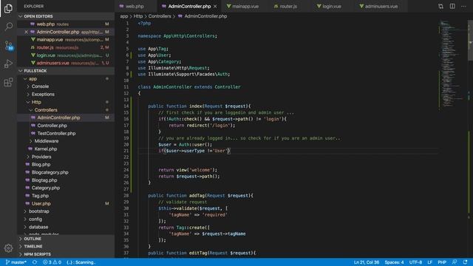473x266 pixels.
Task: Open Blogcategory.php in file tree
Action: pyautogui.click(x=66, y=172)
